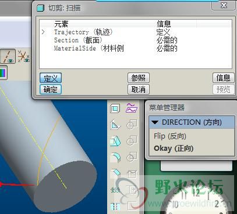Select the Draft tool icon
Image resolution: width=237 pixels, height=214 pixels.
pos(115,141)
